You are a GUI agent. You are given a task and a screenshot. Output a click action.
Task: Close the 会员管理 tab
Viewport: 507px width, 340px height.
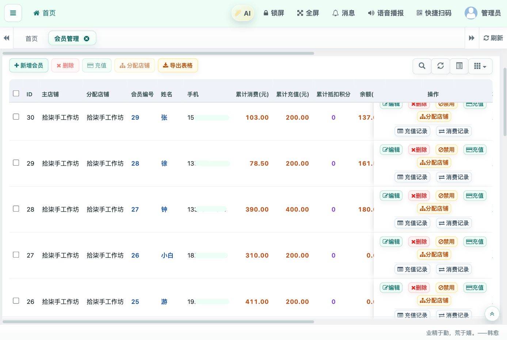(x=87, y=39)
